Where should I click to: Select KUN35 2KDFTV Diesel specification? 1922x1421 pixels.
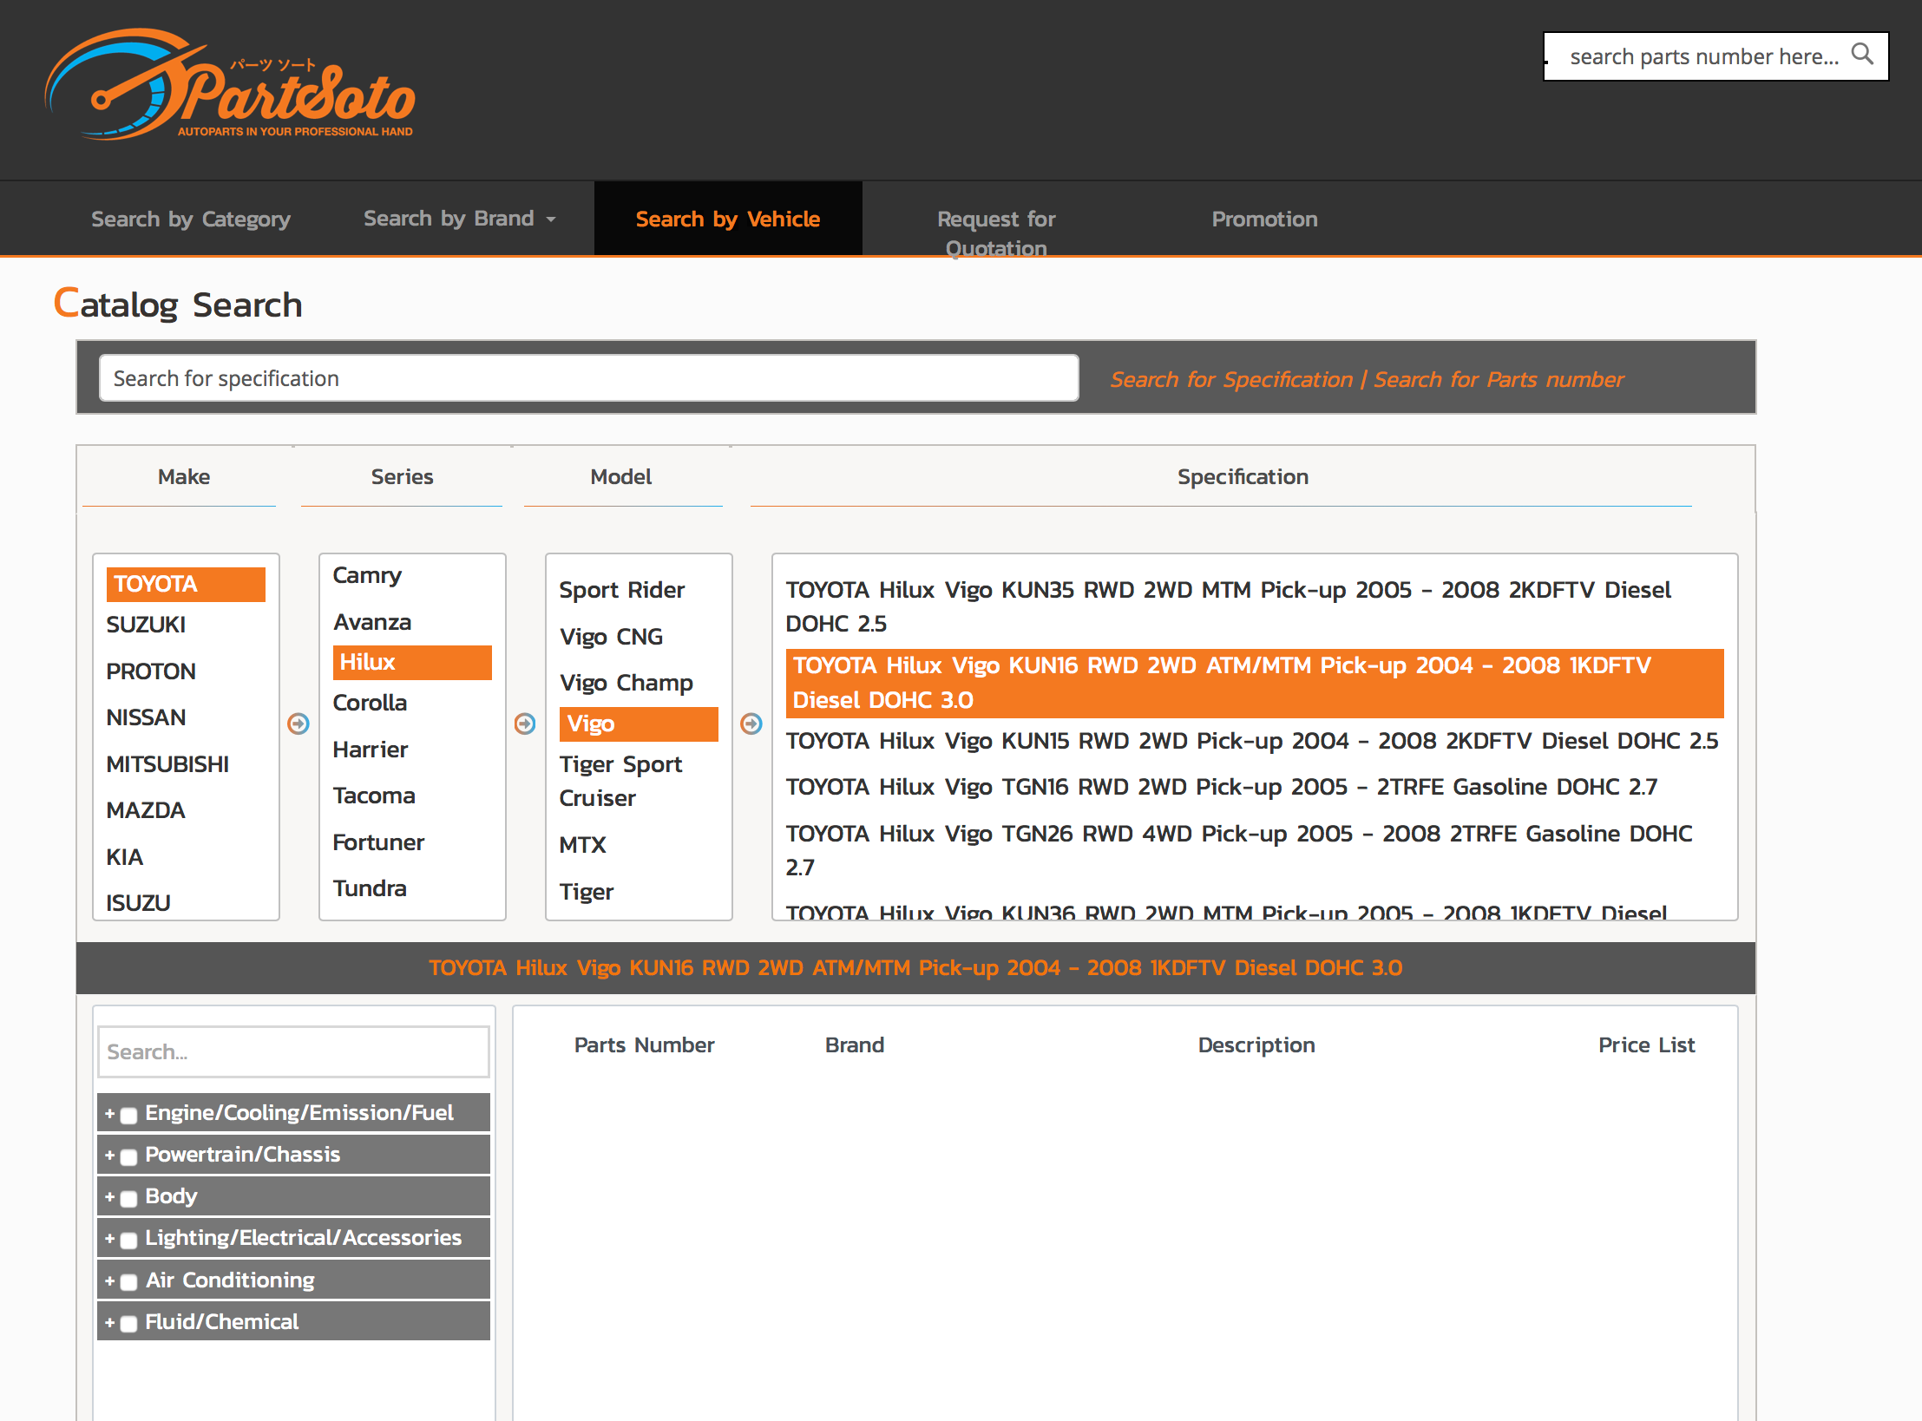pyautogui.click(x=1228, y=606)
